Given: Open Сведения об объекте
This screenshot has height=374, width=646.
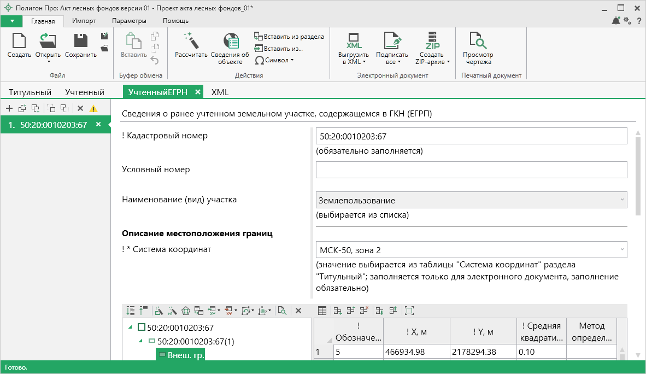Looking at the screenshot, I should tap(230, 46).
